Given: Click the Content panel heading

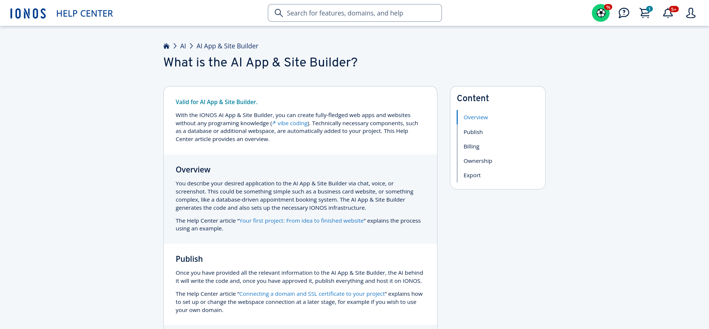Looking at the screenshot, I should tap(473, 98).
